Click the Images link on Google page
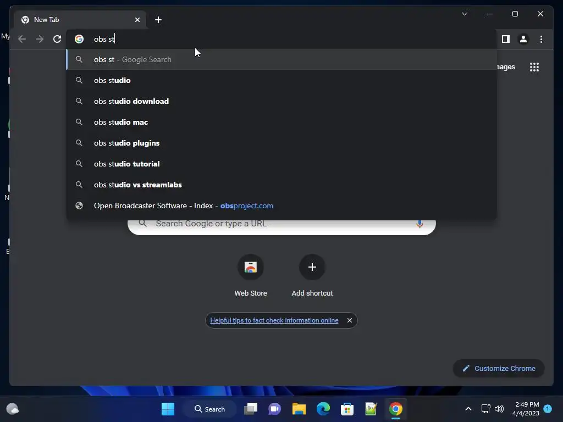Image resolution: width=563 pixels, height=422 pixels. 506,67
